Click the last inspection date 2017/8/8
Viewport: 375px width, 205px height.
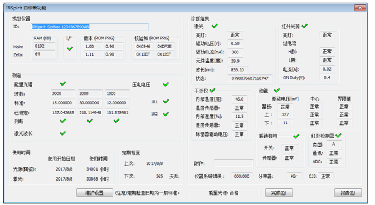(154, 163)
